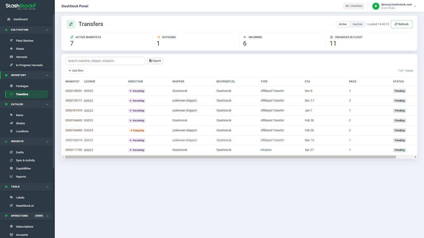Switch to Active transfers view
424x238 pixels.
[343, 24]
